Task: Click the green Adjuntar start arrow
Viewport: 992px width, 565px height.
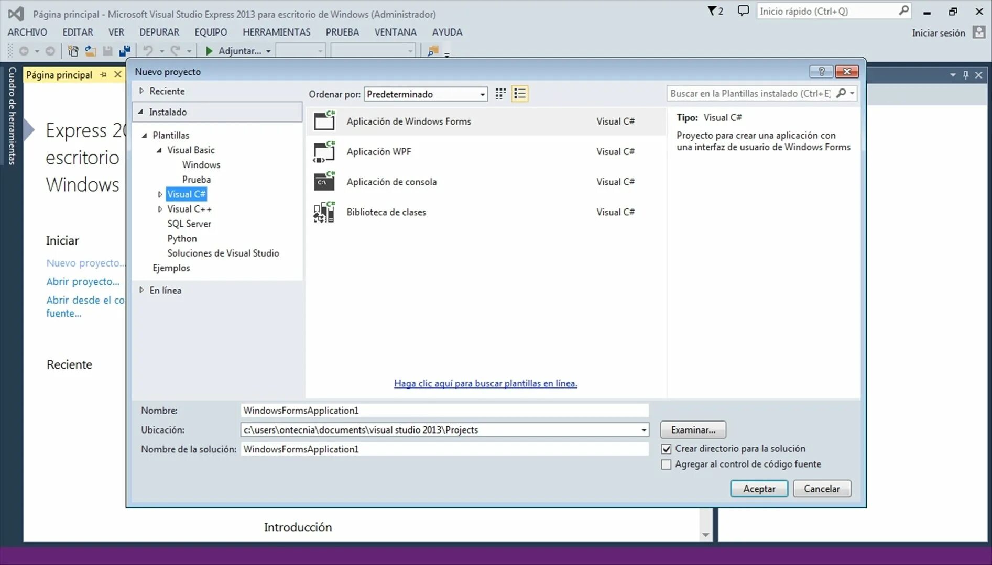Action: (209, 51)
